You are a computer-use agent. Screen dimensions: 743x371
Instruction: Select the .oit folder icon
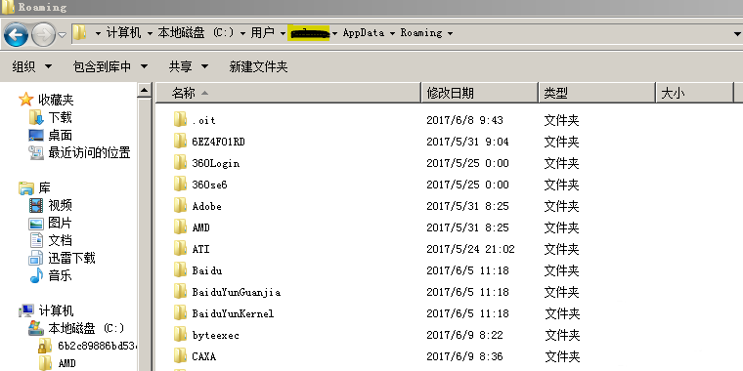(x=180, y=120)
